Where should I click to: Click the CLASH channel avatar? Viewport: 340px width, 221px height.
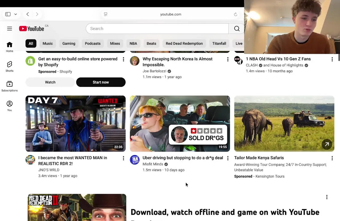[238, 60]
